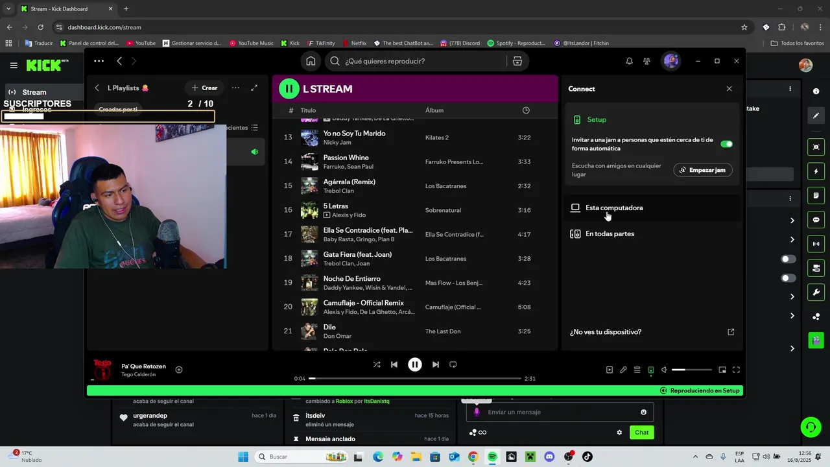Open Traducir bookmark
Image resolution: width=830 pixels, height=467 pixels.
click(39, 43)
